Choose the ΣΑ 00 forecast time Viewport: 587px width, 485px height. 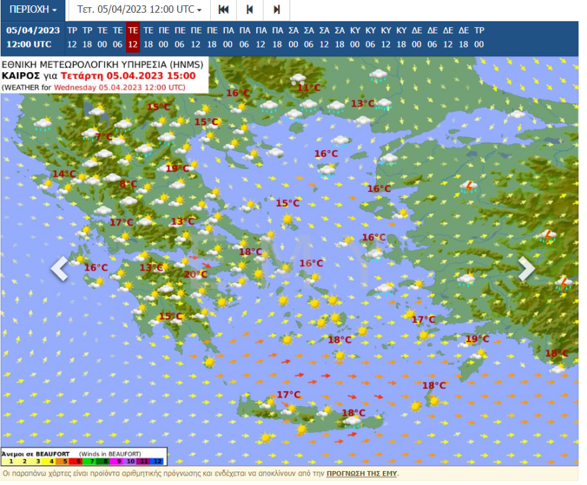click(x=293, y=37)
